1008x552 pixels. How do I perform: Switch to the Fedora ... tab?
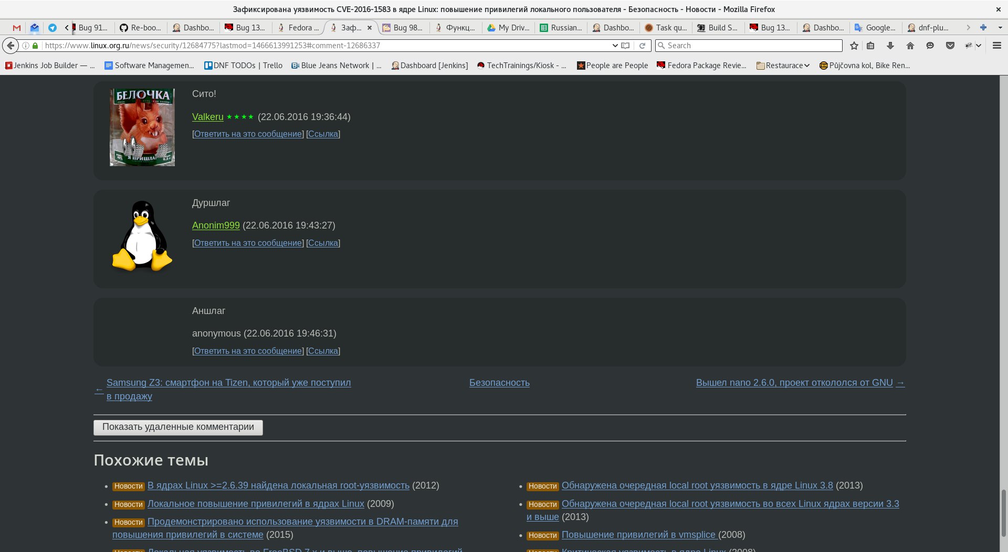click(298, 28)
